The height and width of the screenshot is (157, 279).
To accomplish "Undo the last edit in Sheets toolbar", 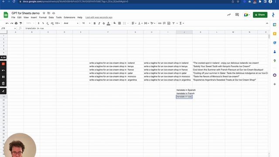I will (x=7, y=23).
